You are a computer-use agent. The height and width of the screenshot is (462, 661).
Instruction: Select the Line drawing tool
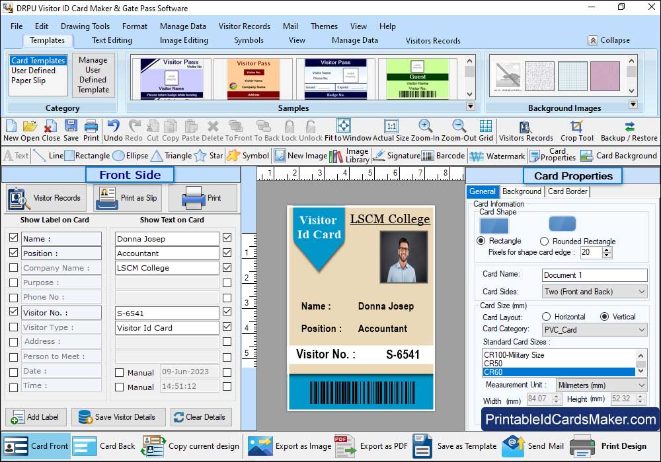[x=48, y=156]
